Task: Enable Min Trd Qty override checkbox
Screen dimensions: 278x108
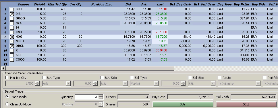Action: point(7,78)
